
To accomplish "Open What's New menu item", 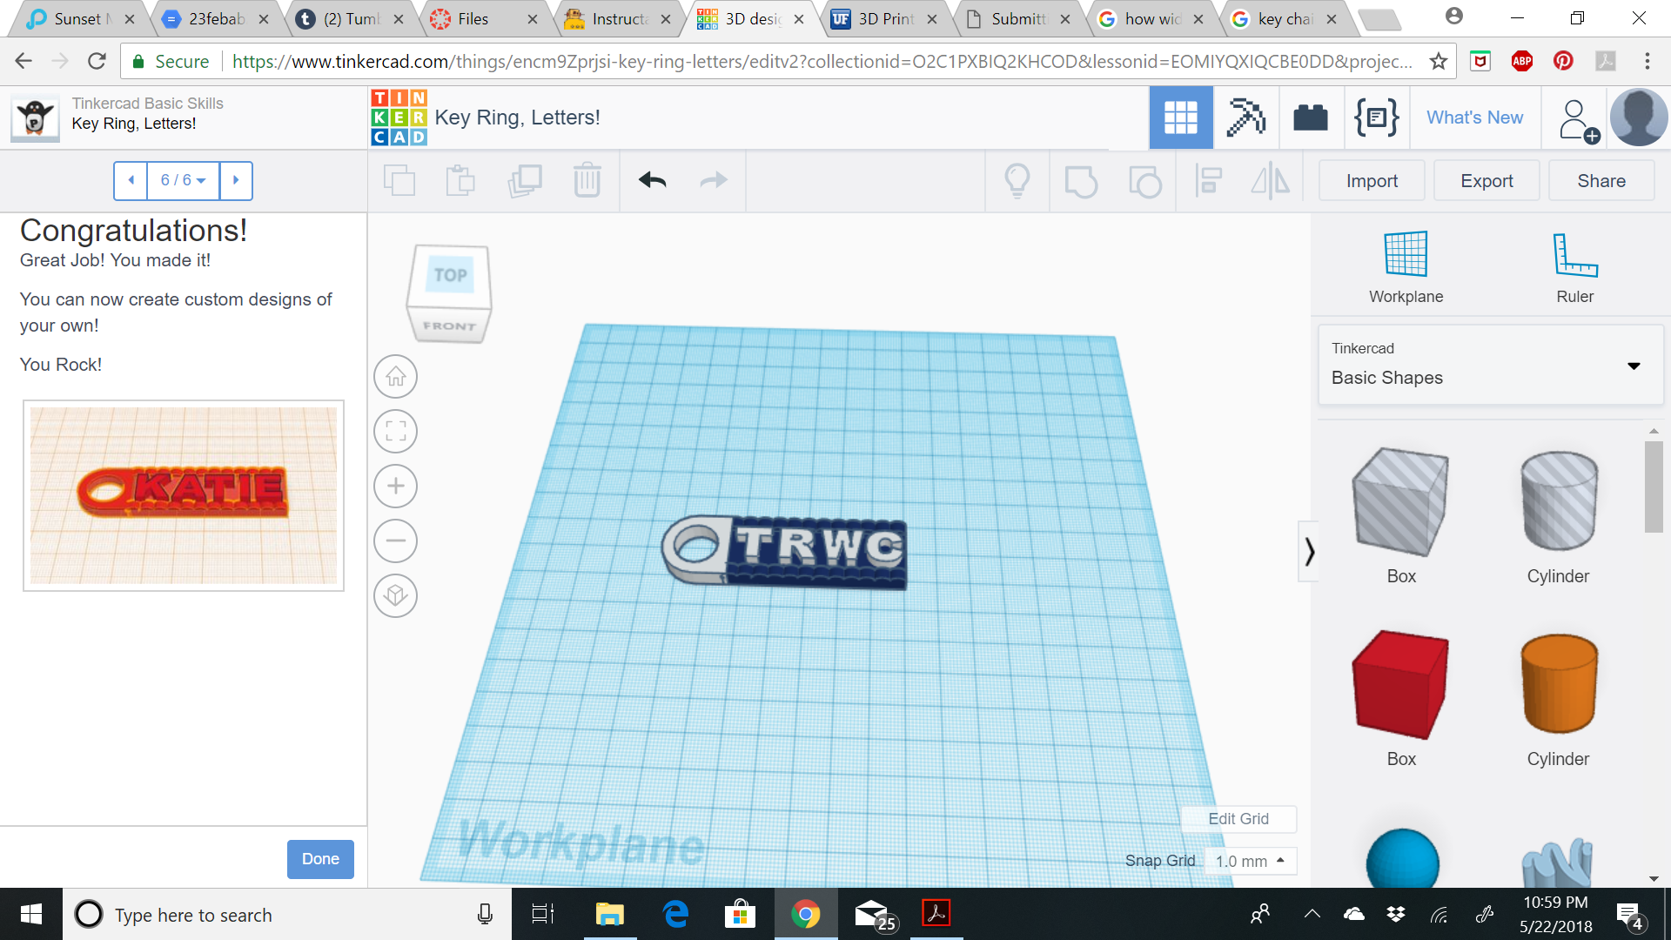I will [x=1474, y=117].
